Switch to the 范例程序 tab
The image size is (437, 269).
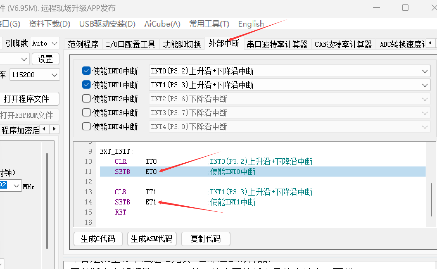coord(83,44)
